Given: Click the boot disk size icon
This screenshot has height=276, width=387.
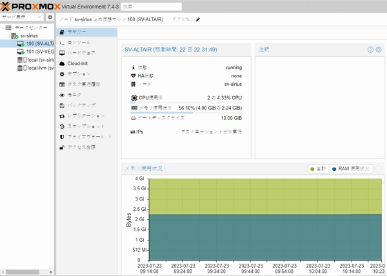Looking at the screenshot, I should click(x=134, y=118).
